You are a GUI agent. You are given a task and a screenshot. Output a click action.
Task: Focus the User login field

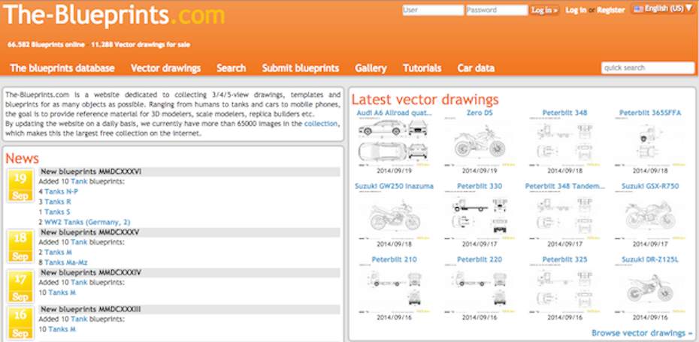431,10
